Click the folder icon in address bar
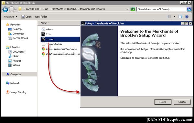 [x=20, y=9]
